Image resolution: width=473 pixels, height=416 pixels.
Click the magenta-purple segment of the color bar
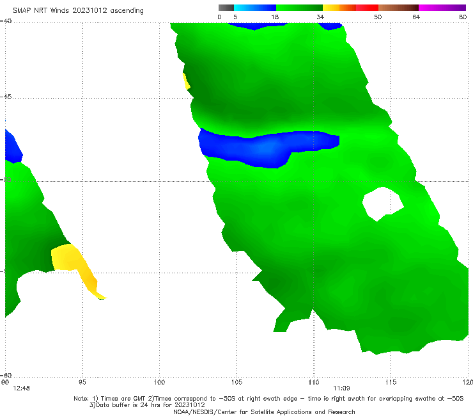point(442,8)
